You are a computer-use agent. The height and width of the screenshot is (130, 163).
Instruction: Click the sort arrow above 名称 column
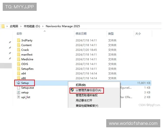(x=45, y=31)
